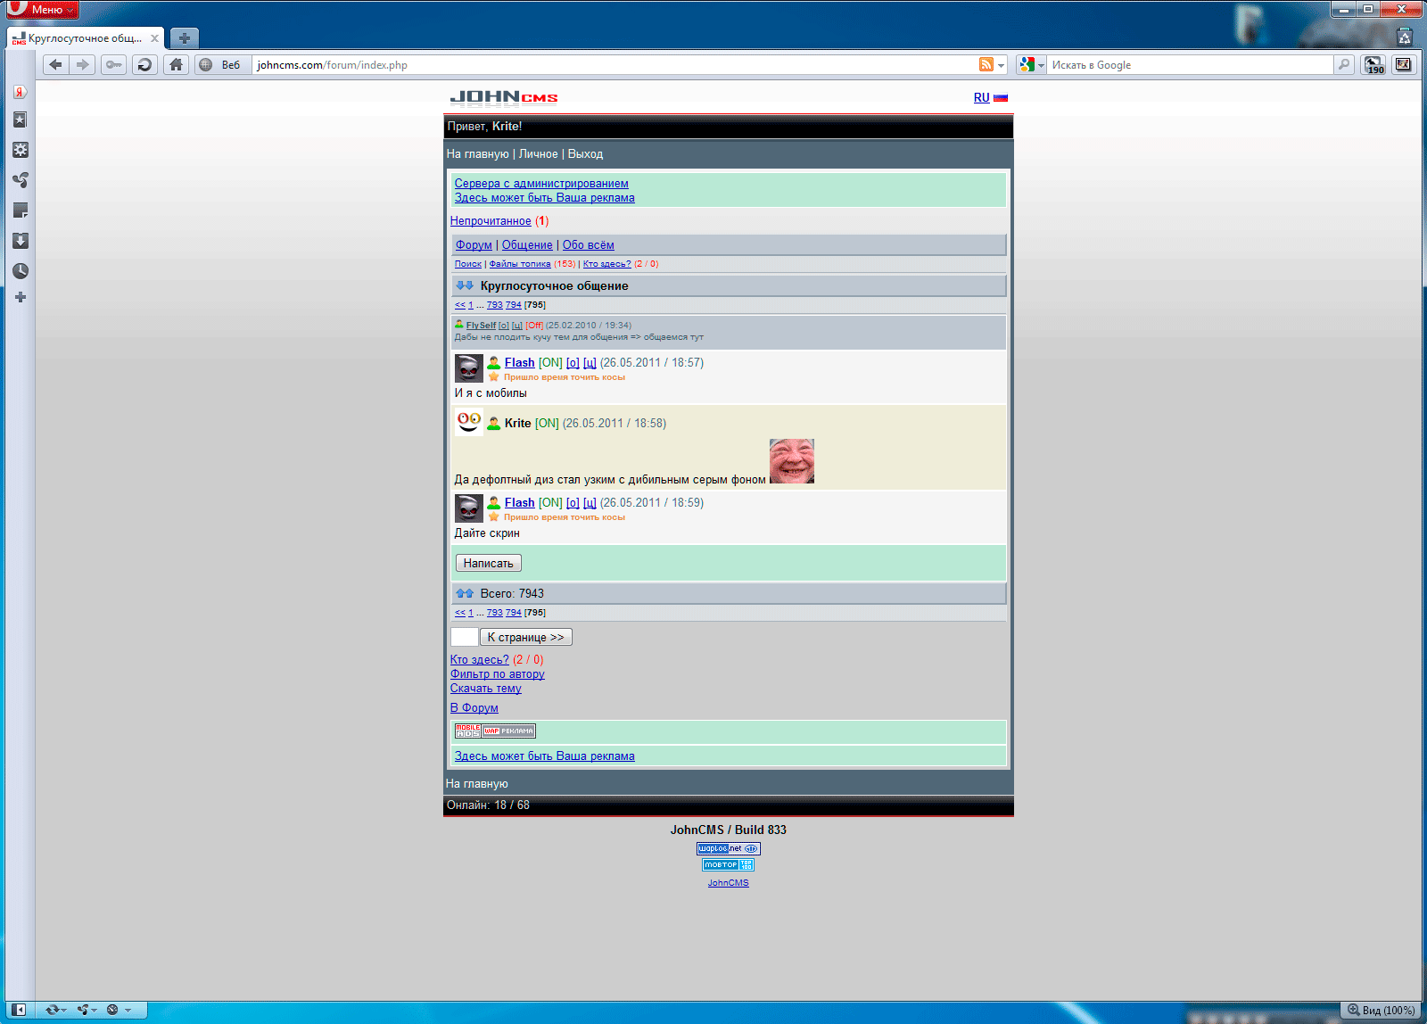Screen dimensions: 1427x1024
Task: Open the Opera Sync dropdown in status bar
Action: point(56,1010)
